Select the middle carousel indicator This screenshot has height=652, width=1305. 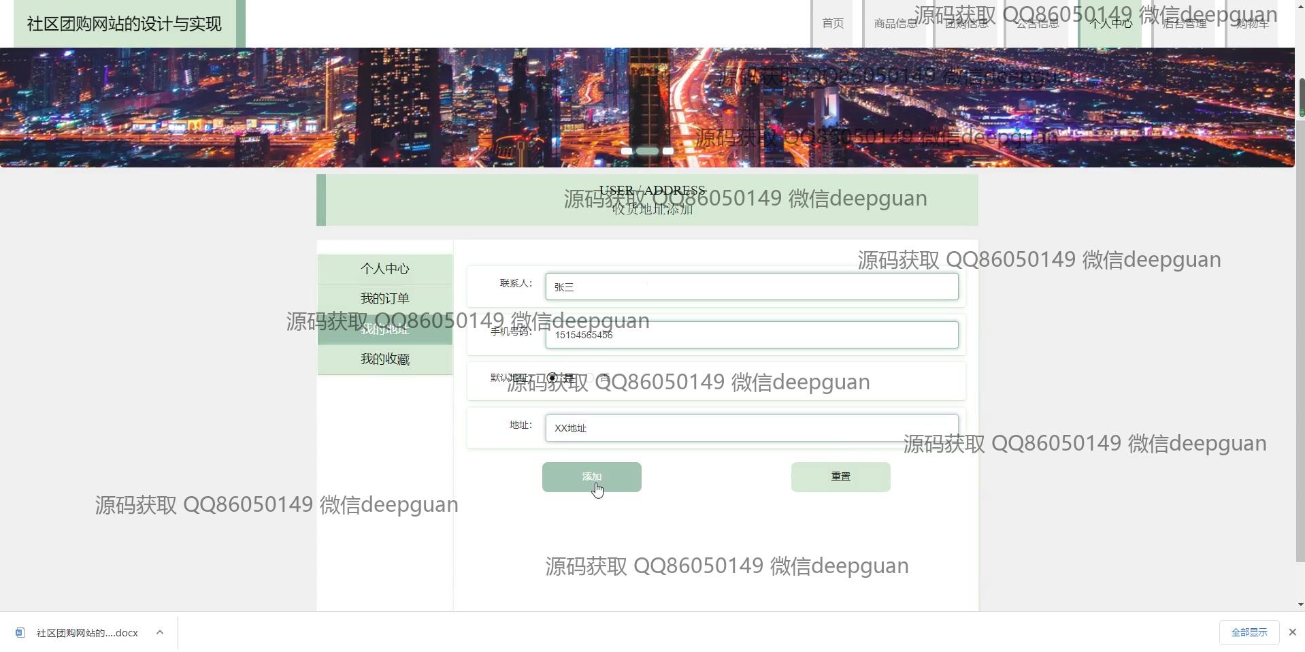pyautogui.click(x=647, y=151)
